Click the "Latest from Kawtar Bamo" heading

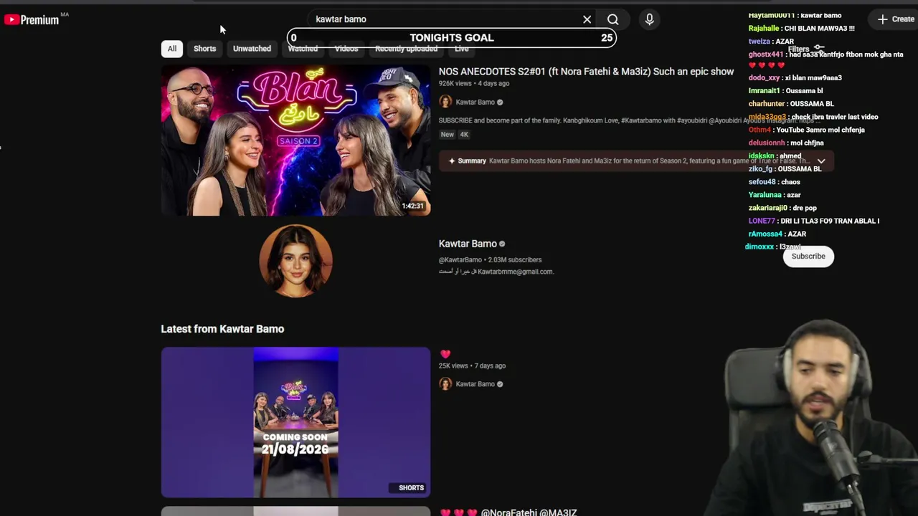coord(222,329)
